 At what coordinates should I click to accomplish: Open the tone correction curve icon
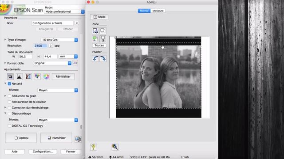tap(28, 76)
